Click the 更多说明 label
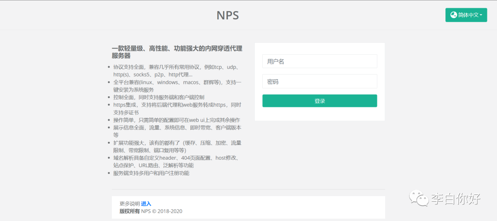Image resolution: width=497 pixels, height=221 pixels. click(130, 204)
